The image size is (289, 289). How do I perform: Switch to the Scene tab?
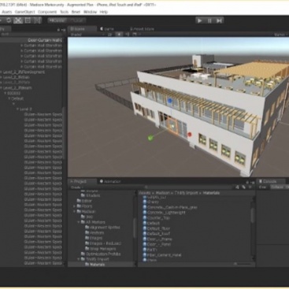coord(82,29)
